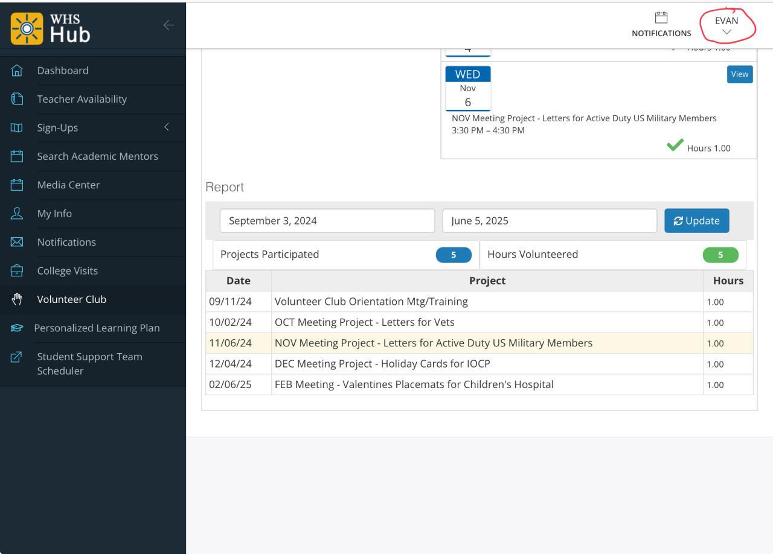Click the College Visits briefcase icon
Viewport: 773px width, 554px height.
[x=16, y=271]
